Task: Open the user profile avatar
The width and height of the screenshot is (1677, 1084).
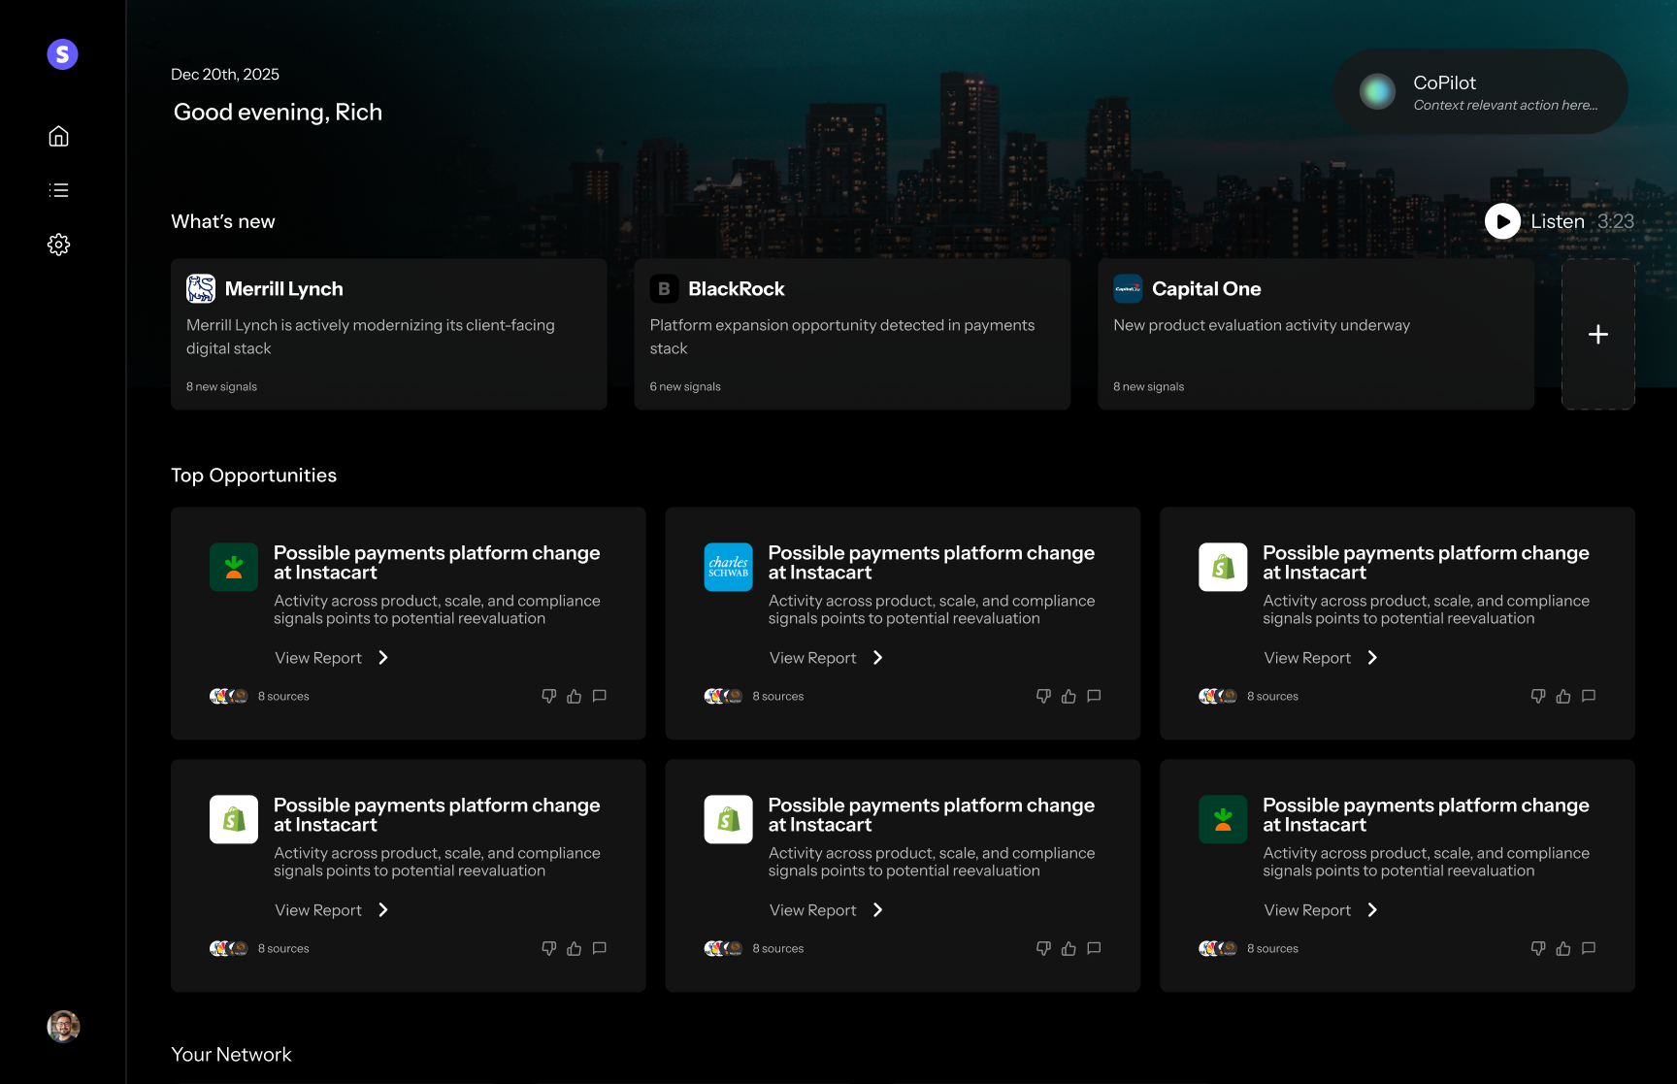Action: (x=63, y=1026)
